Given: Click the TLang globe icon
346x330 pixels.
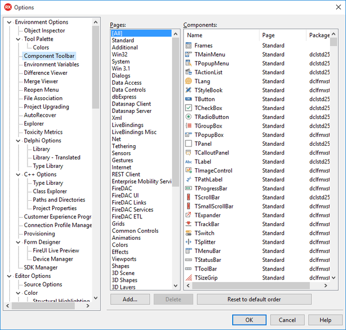Looking at the screenshot, I should coord(189,81).
